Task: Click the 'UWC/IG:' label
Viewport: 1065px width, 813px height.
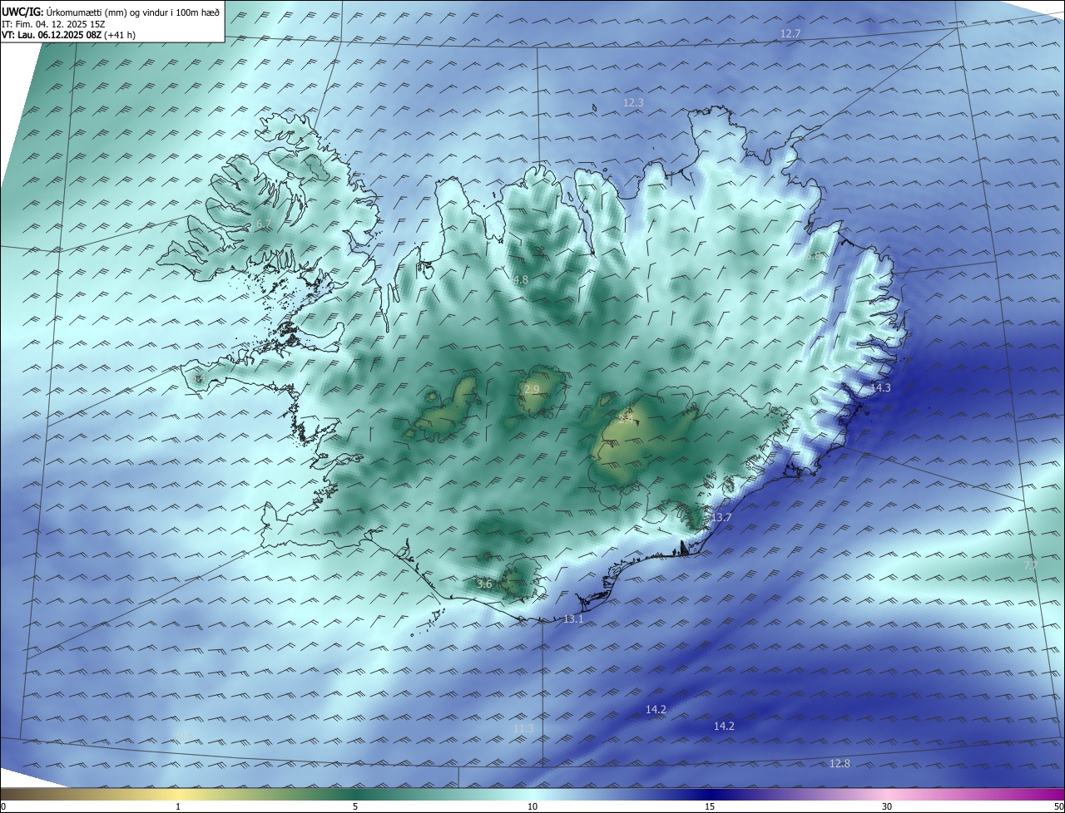Action: 22,12
